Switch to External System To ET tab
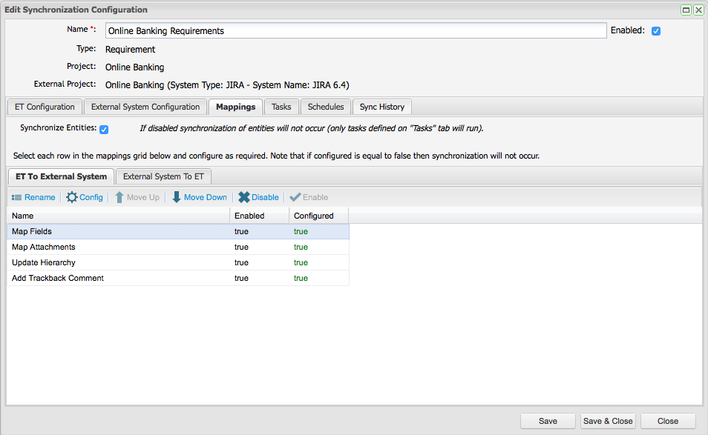 pos(163,176)
